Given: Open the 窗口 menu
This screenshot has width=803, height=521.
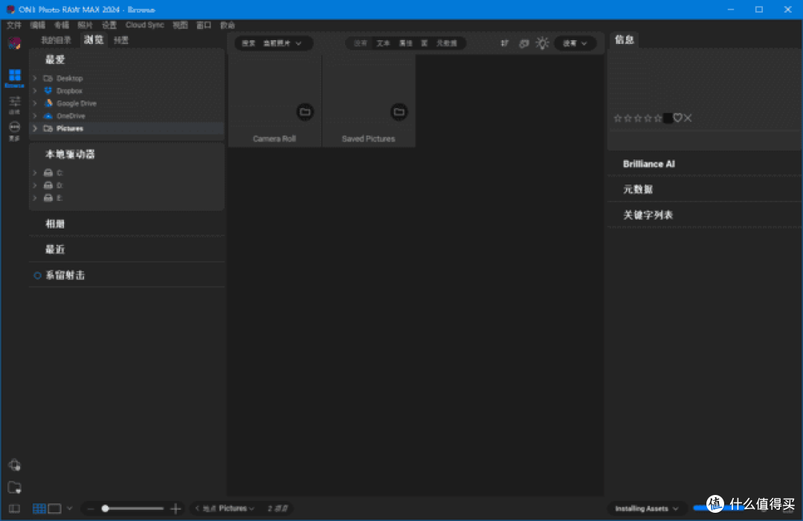Looking at the screenshot, I should click(204, 25).
